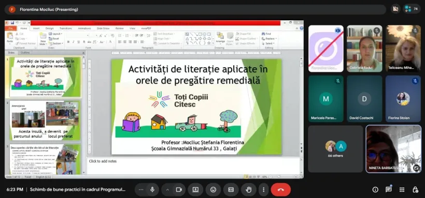The width and height of the screenshot is (425, 198).
Task: Open host controls lock icon
Action: (415, 190)
